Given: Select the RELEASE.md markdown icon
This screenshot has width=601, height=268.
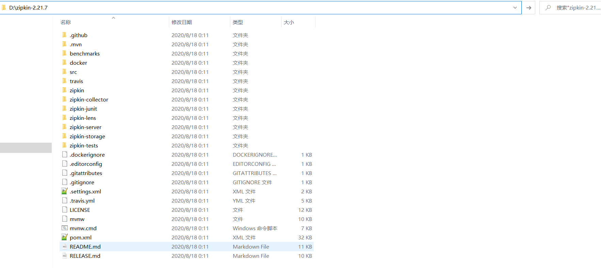Looking at the screenshot, I should 65,255.
